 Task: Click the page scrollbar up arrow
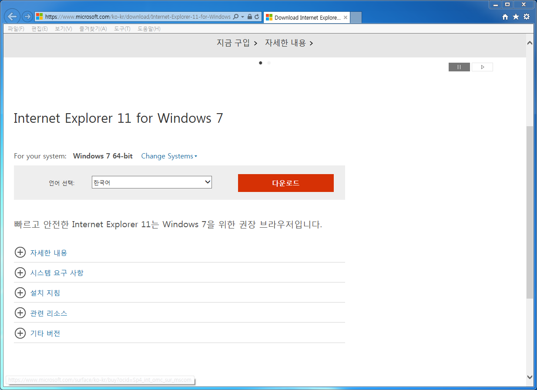coord(530,43)
